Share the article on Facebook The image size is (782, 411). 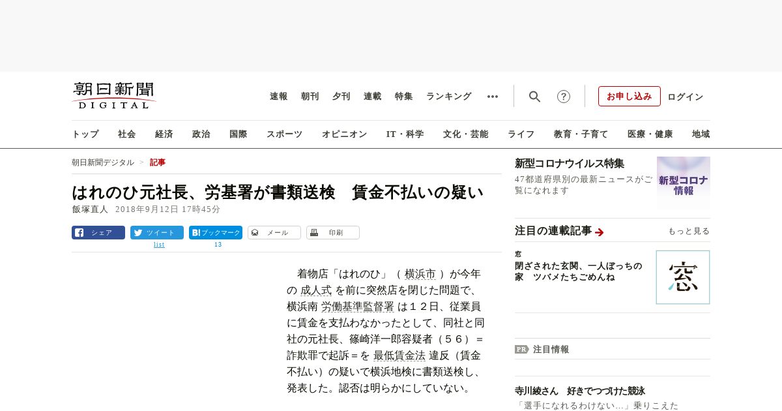pos(98,233)
